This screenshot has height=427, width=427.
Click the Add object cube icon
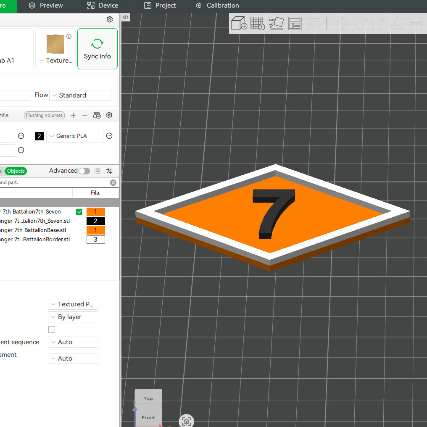(239, 23)
